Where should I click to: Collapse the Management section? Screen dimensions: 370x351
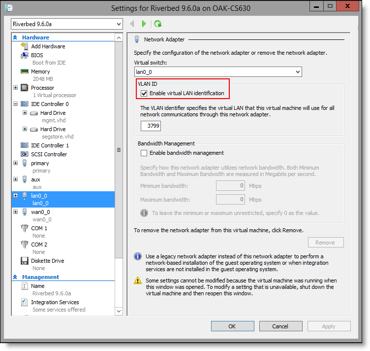click(x=15, y=277)
